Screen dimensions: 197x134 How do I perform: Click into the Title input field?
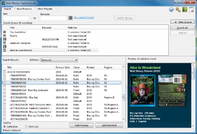(16, 18)
